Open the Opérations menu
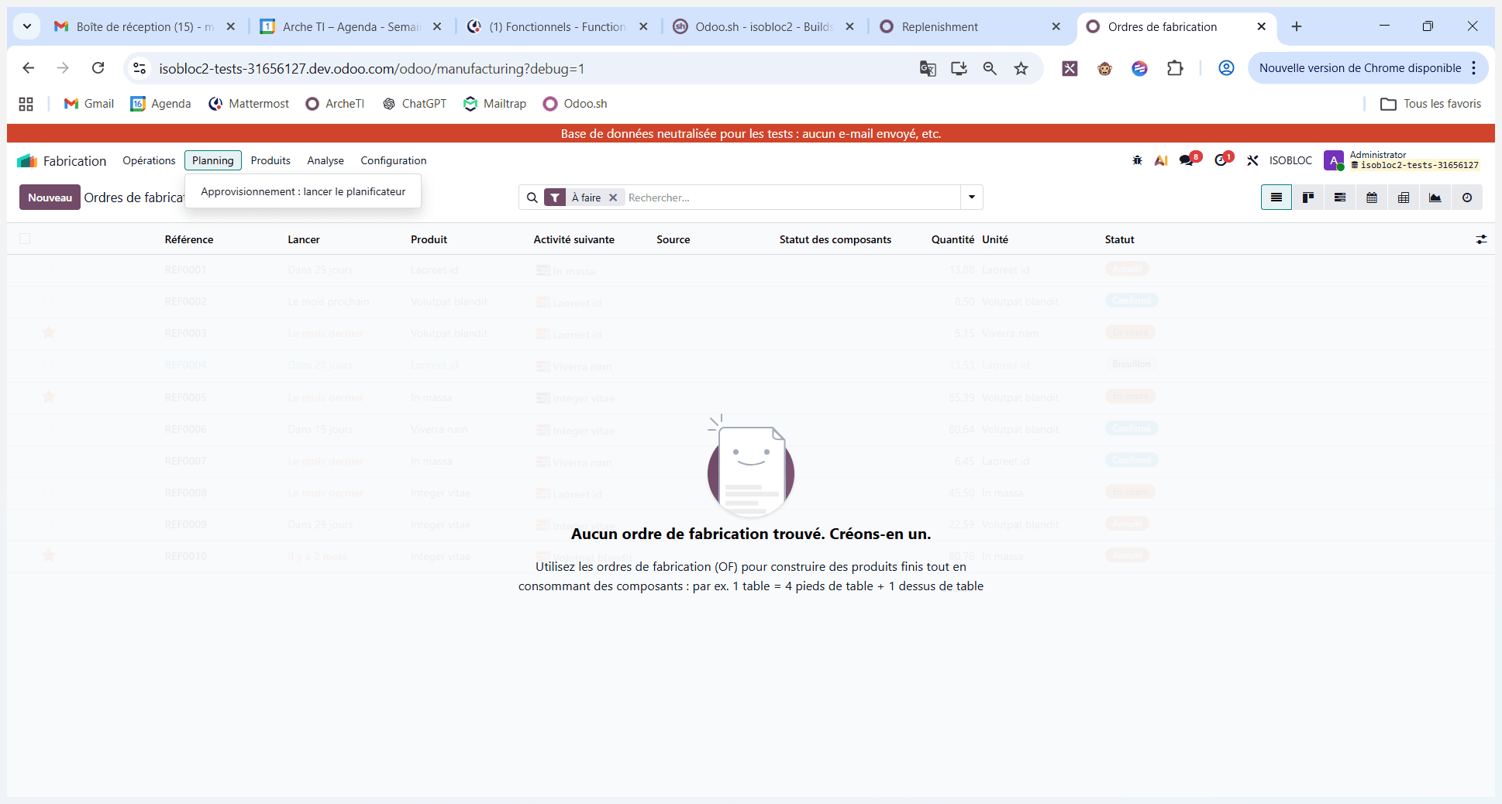This screenshot has width=1502, height=804. 149,160
